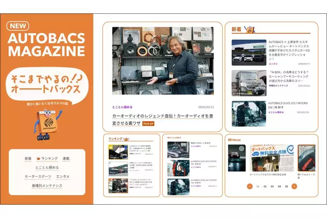Viewport: 327px width, 218px height.
Task: Open the 連載 navigation link
Action: click(x=65, y=159)
